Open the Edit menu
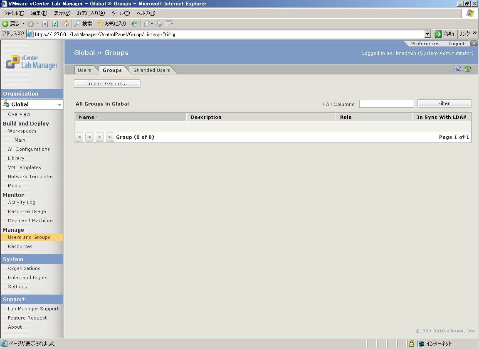The image size is (479, 349). coord(39,13)
